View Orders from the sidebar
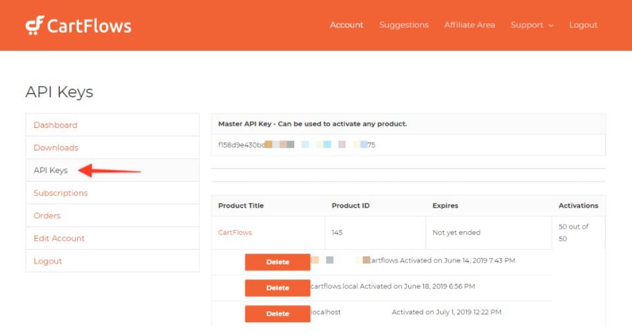The image size is (632, 334). click(47, 215)
